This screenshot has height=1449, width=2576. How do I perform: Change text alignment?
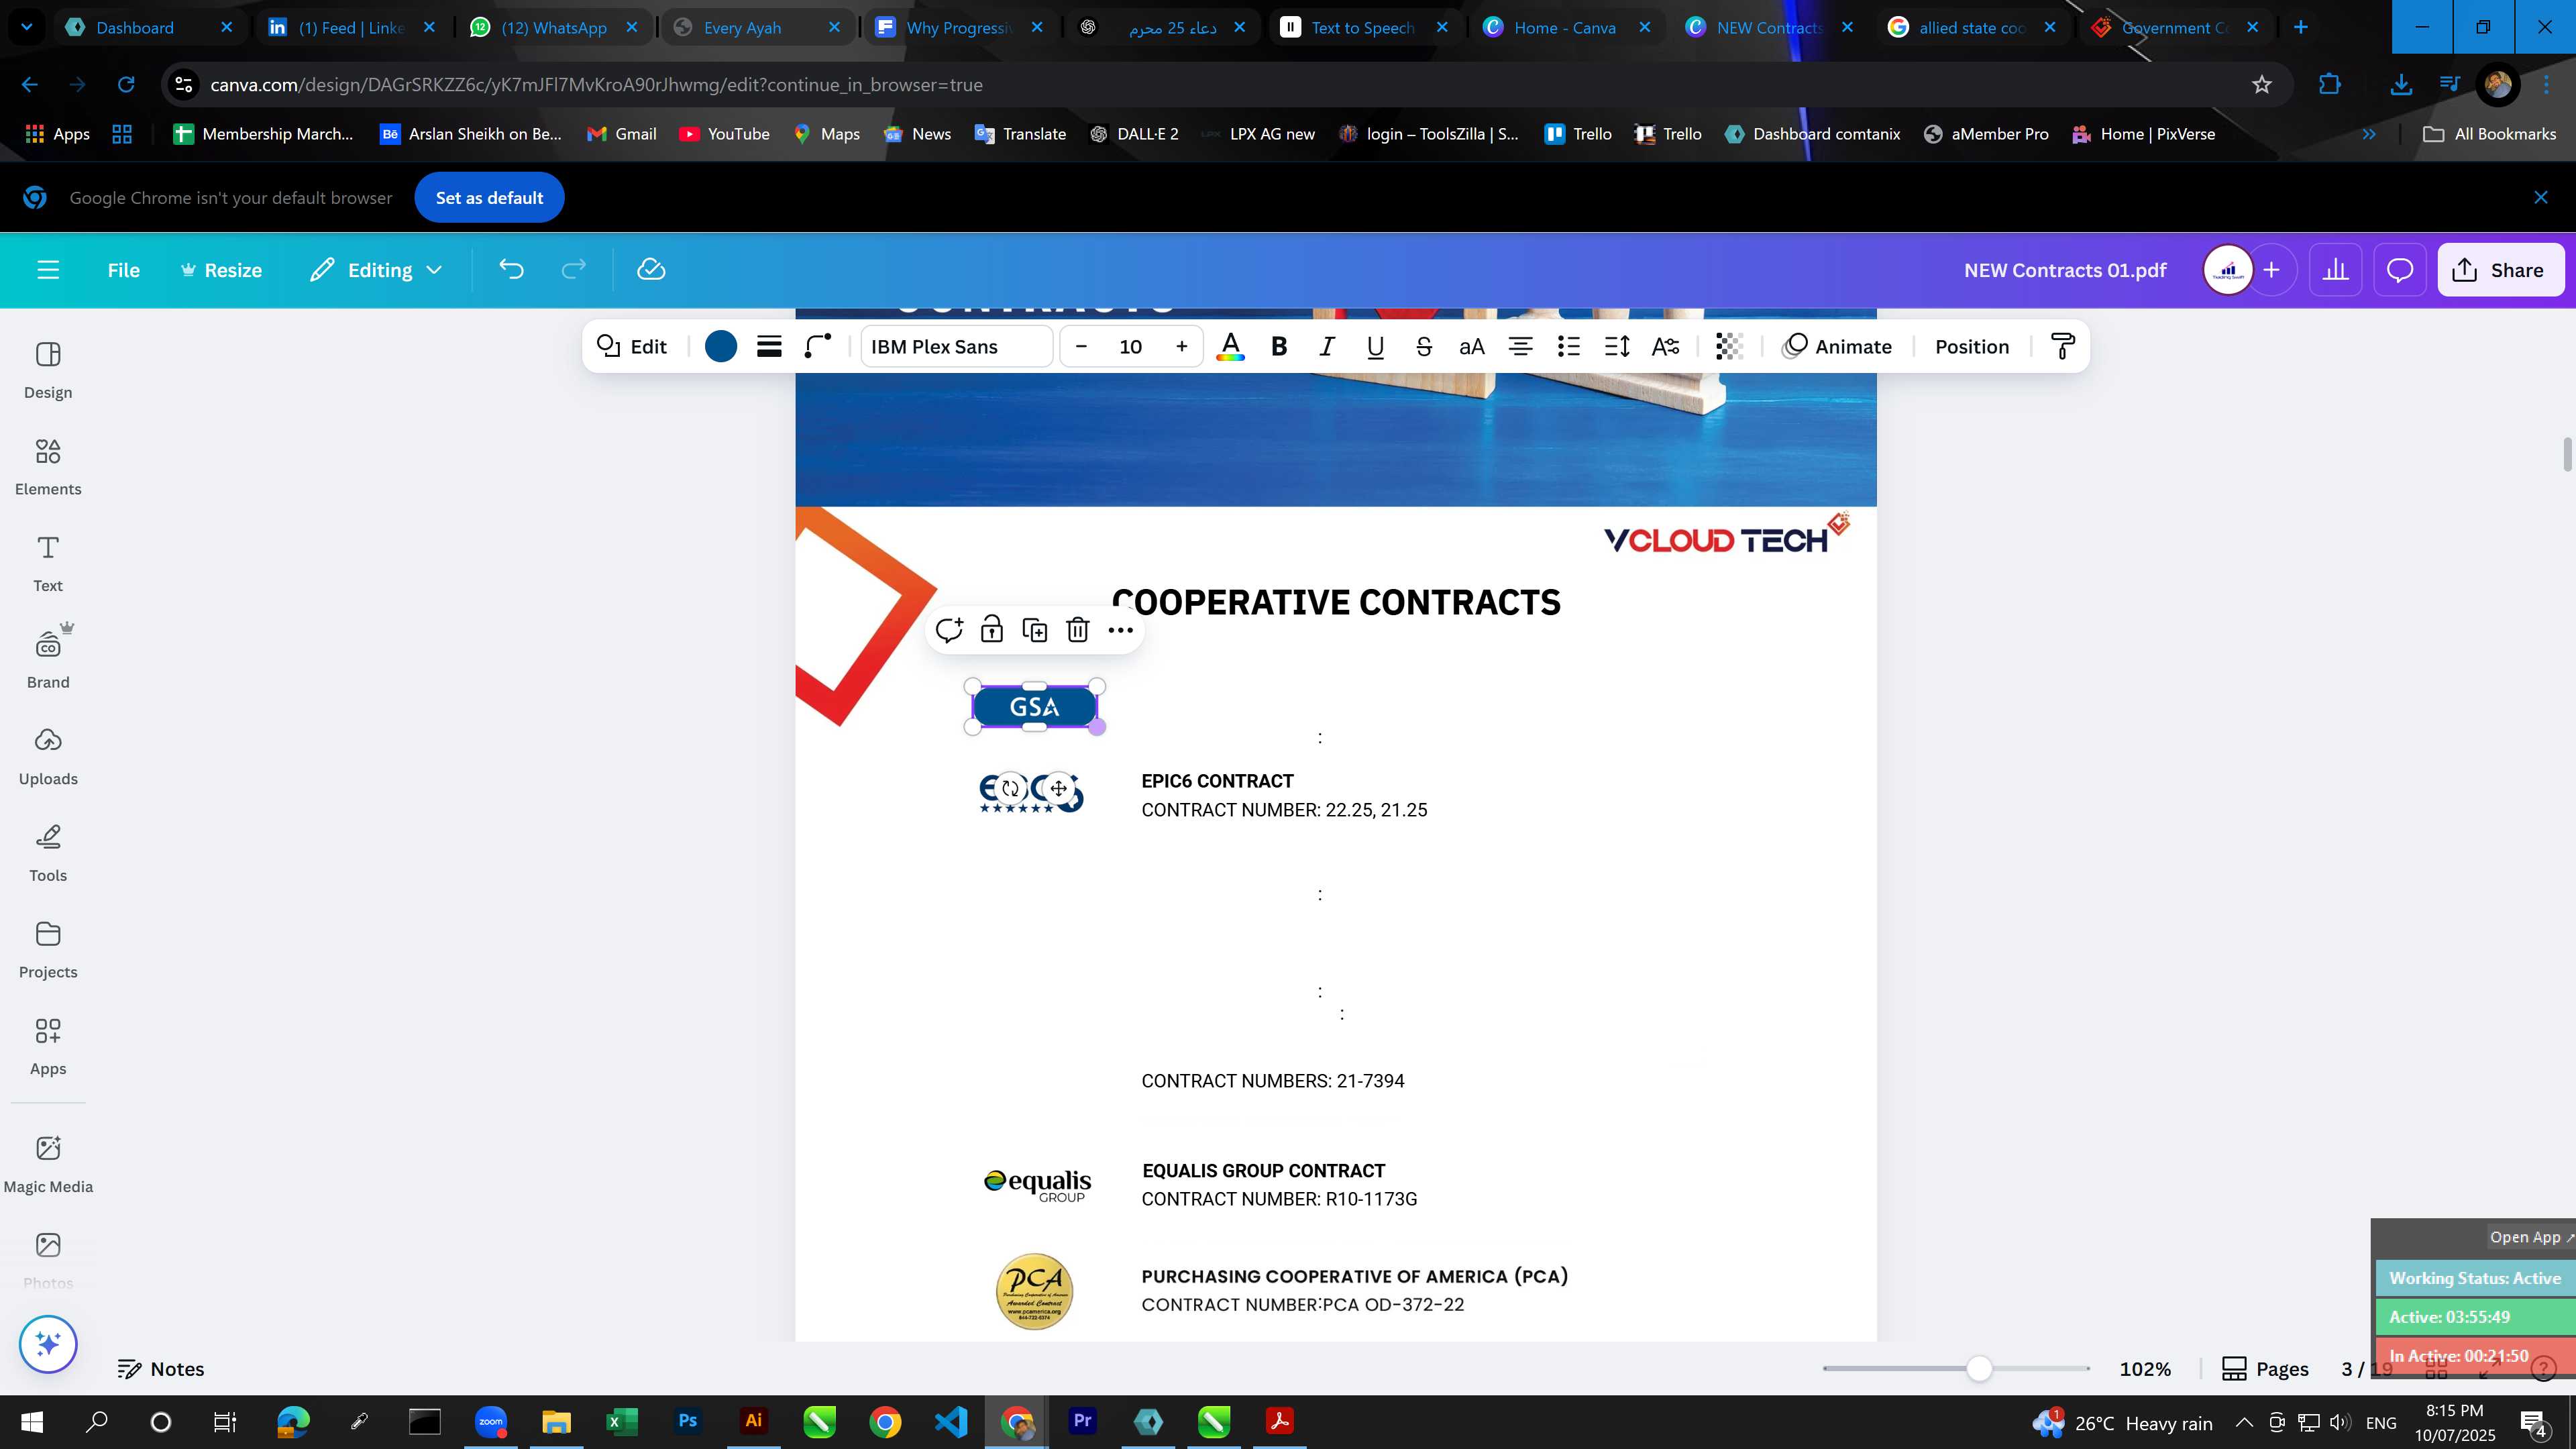pyautogui.click(x=1520, y=347)
